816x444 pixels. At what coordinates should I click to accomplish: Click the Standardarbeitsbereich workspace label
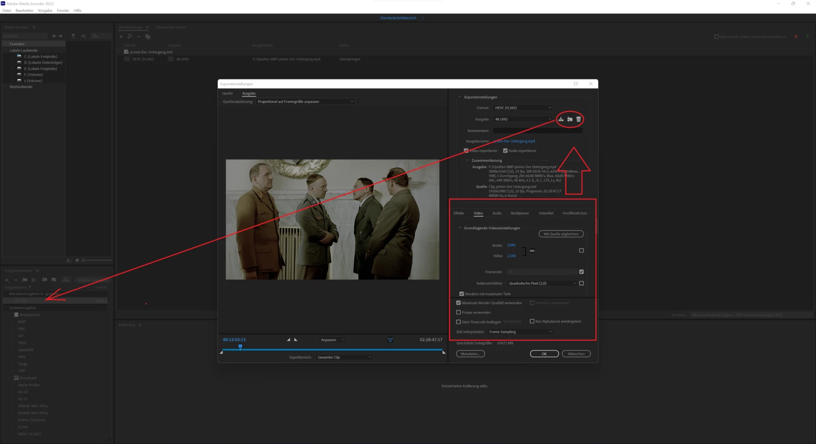click(398, 18)
